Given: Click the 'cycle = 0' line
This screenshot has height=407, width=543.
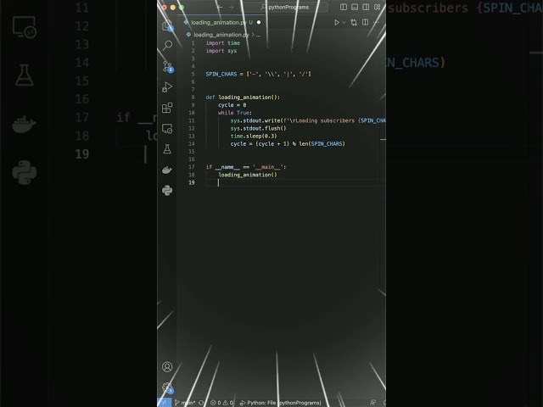Looking at the screenshot, I should [x=232, y=105].
